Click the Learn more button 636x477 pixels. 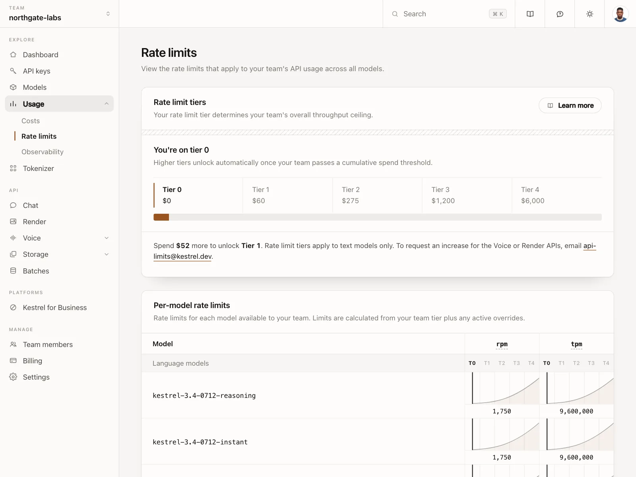tap(570, 105)
